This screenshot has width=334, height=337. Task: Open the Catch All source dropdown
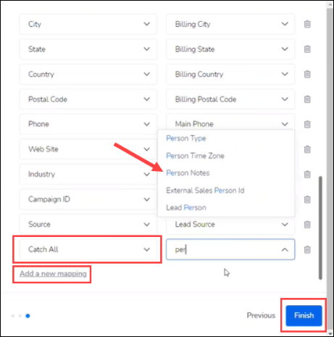click(x=88, y=249)
